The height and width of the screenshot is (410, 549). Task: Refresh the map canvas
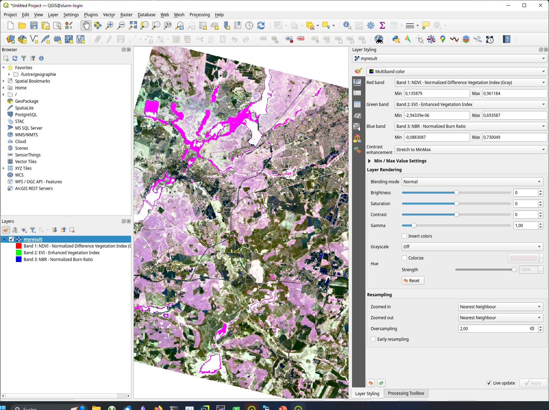[x=261, y=25]
